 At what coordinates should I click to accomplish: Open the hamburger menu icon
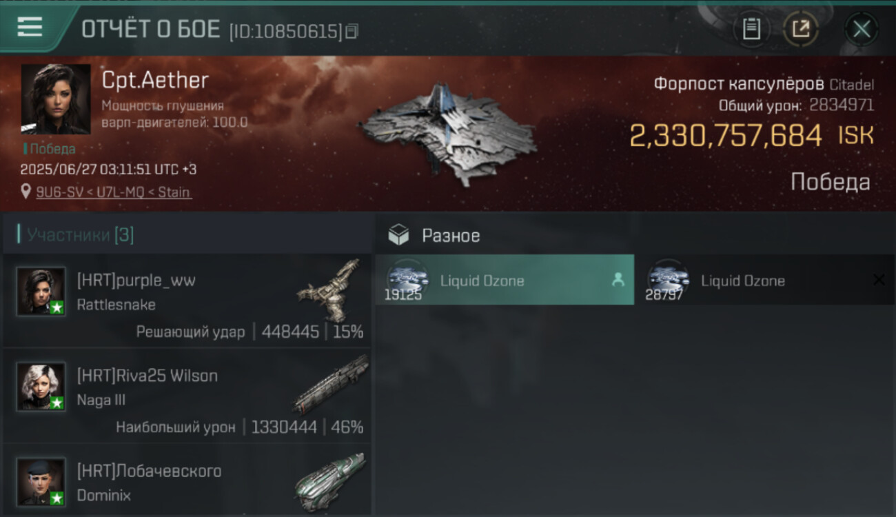(30, 27)
